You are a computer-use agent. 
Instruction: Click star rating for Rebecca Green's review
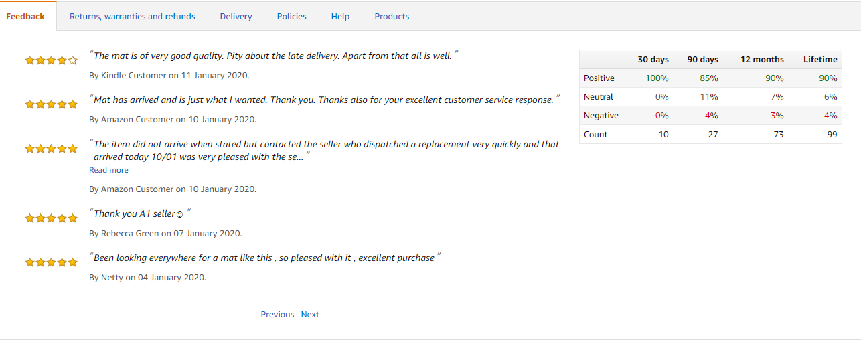coord(52,218)
